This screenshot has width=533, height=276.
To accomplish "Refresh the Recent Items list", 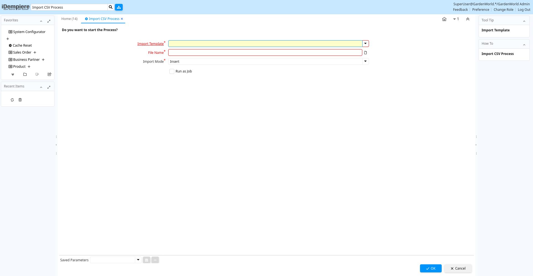I will pos(12,100).
